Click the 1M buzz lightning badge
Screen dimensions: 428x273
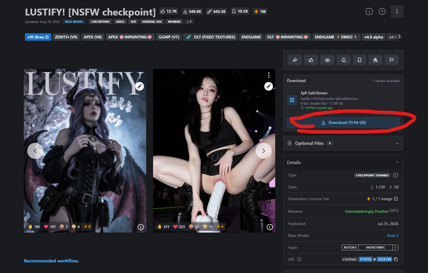tap(260, 11)
